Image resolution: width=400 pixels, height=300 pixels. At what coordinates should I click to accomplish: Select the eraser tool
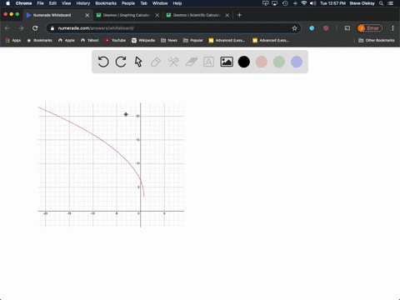pos(191,62)
